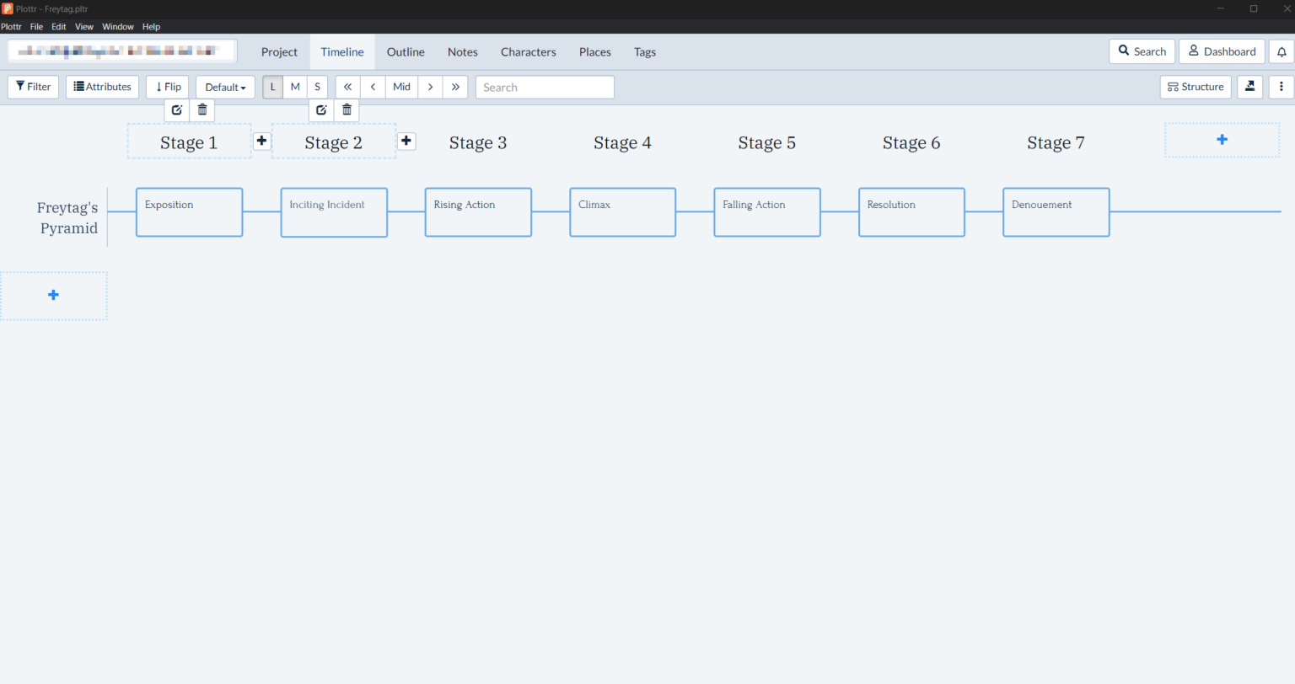Switch to Medium (M) card size
Screen dimensions: 1295x684
(x=295, y=87)
